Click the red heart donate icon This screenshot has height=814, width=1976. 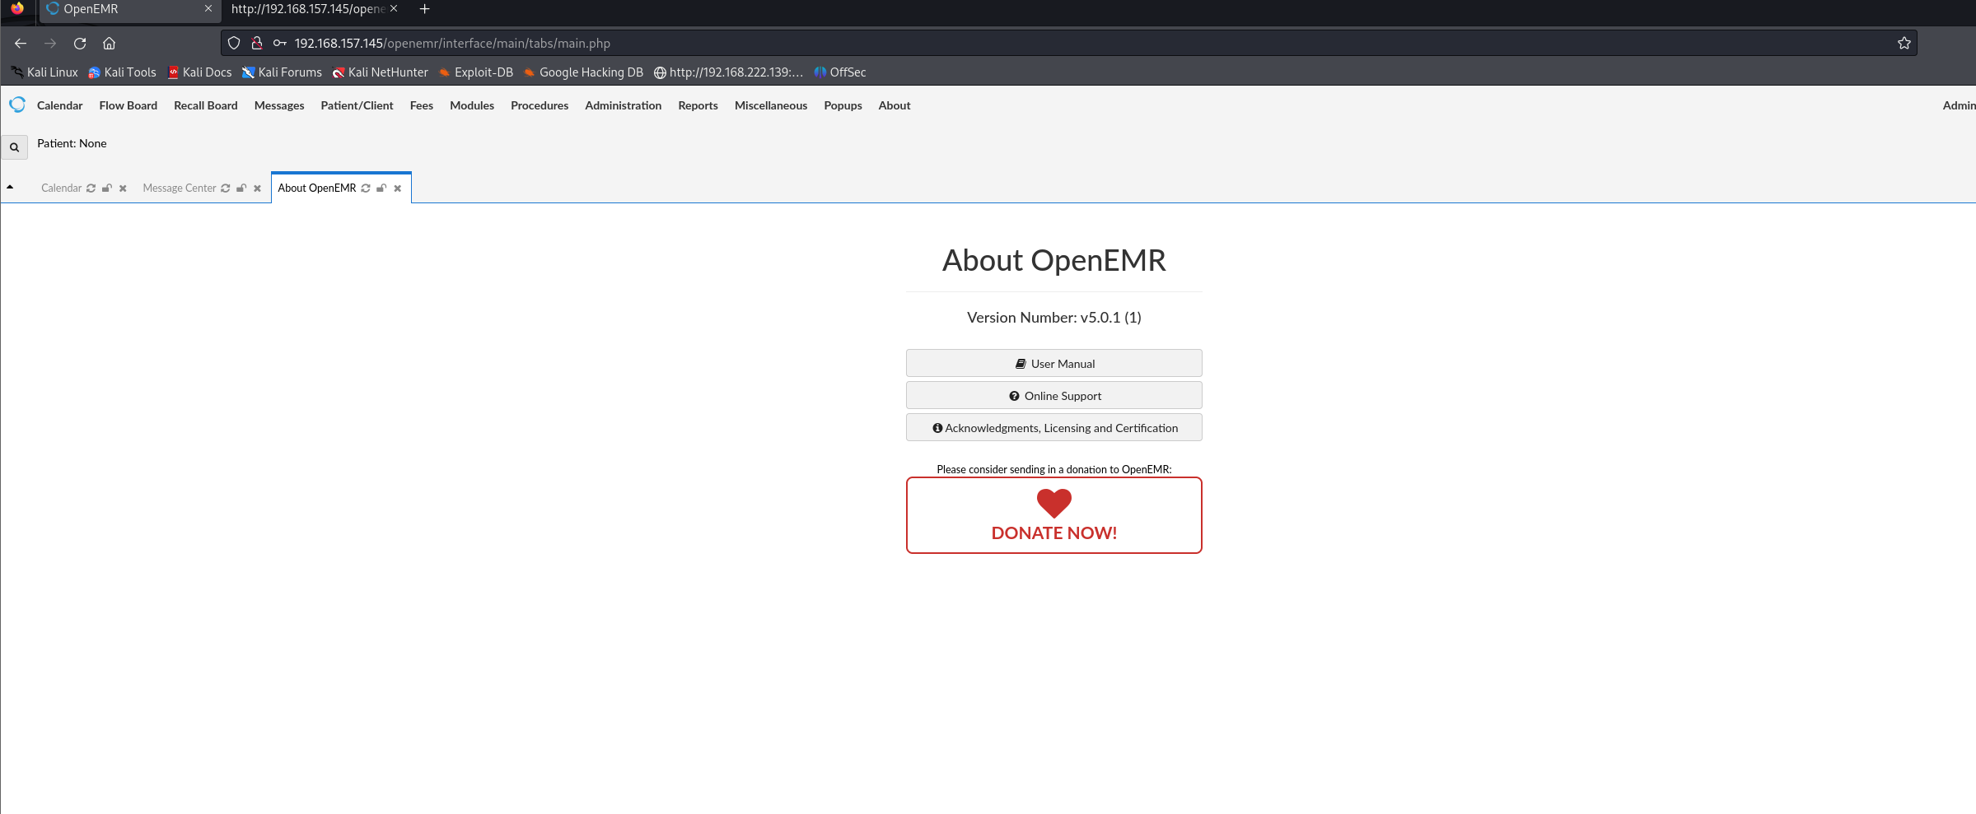pyautogui.click(x=1053, y=503)
